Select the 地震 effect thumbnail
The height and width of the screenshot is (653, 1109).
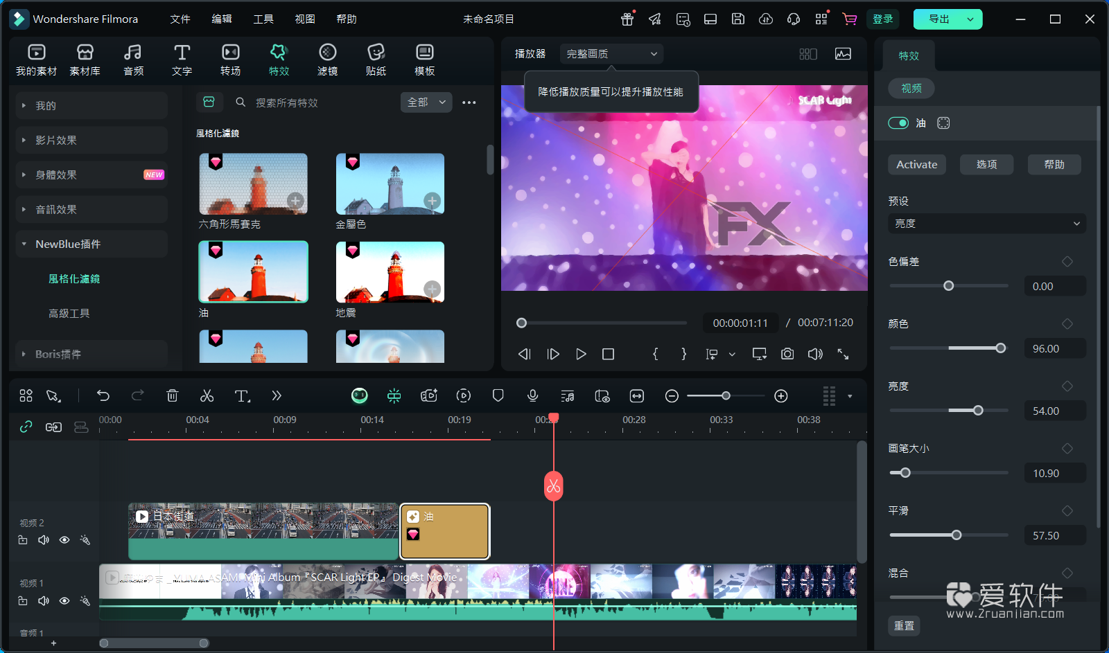tap(390, 272)
